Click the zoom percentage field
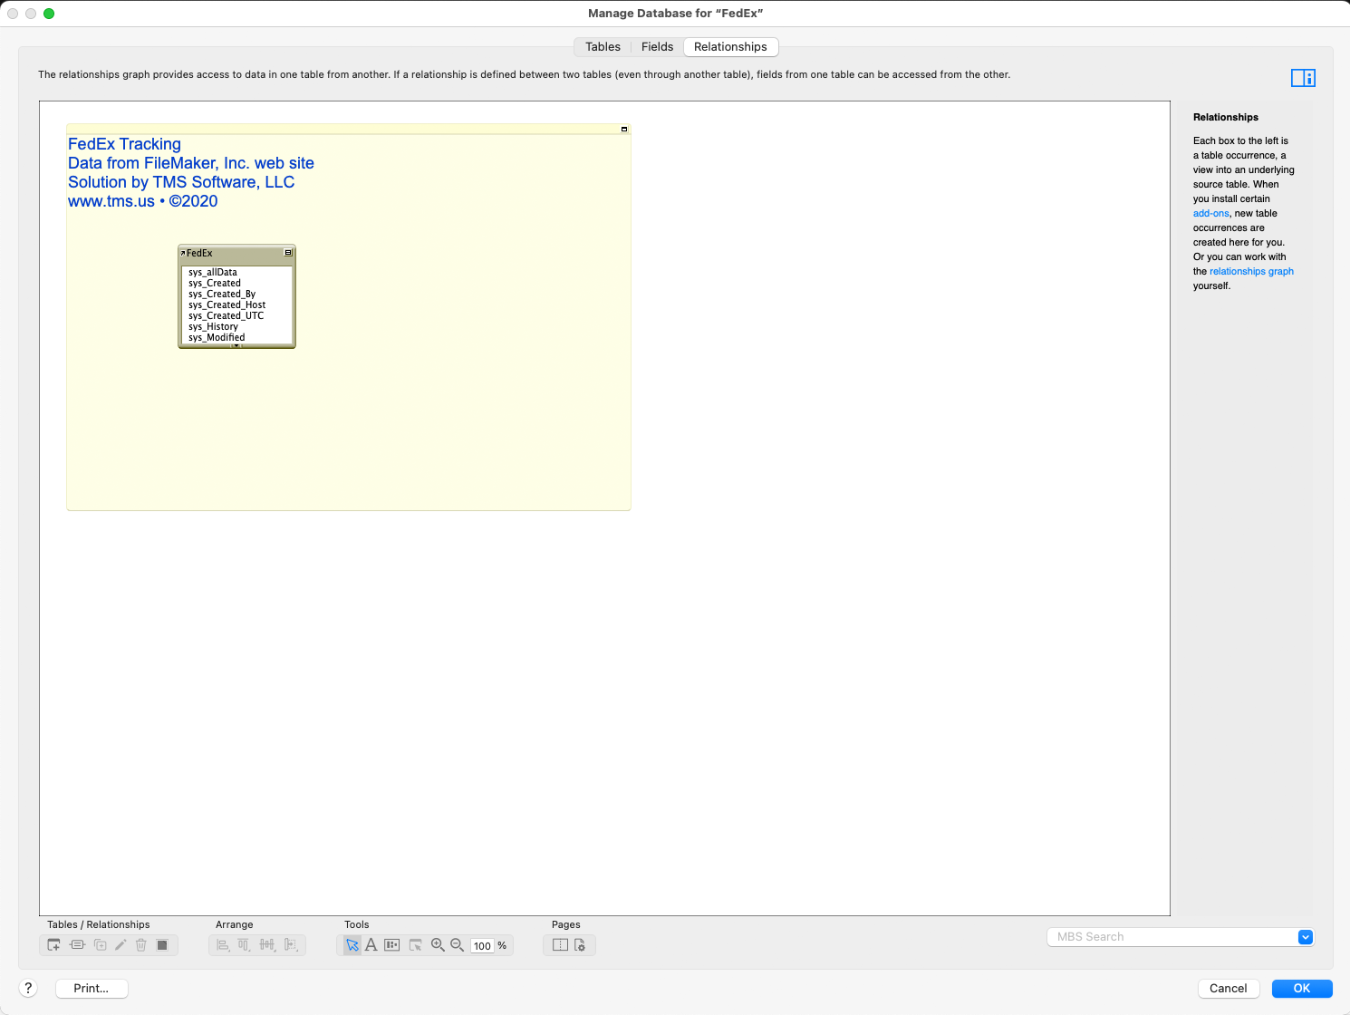The height and width of the screenshot is (1015, 1350). (x=482, y=946)
